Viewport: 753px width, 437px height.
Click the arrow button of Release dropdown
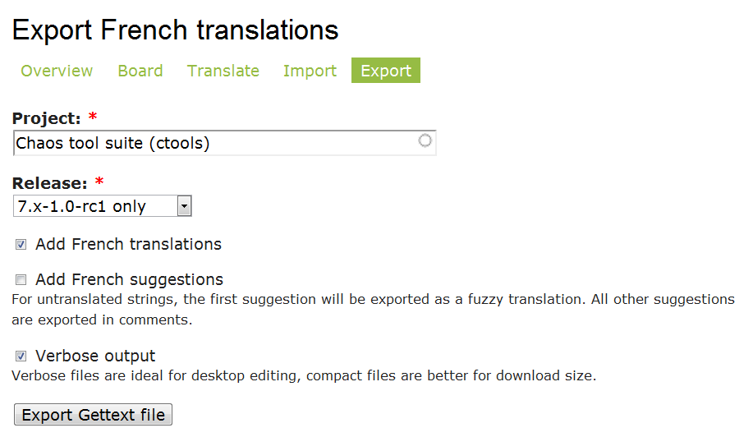coord(185,206)
